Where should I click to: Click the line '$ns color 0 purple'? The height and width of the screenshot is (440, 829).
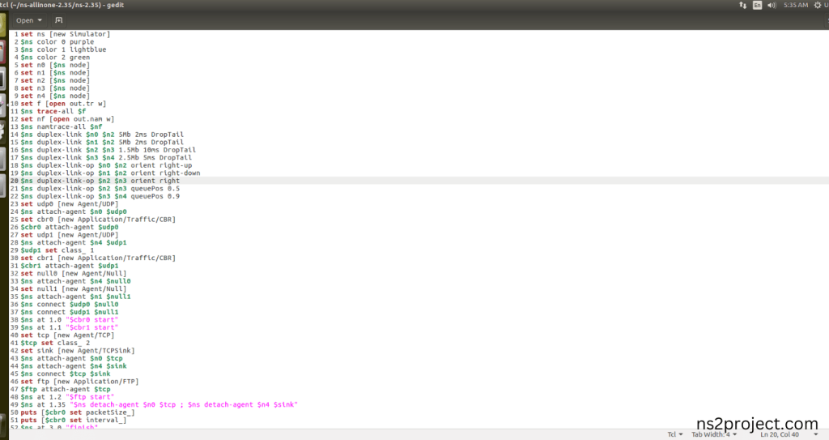coord(57,42)
